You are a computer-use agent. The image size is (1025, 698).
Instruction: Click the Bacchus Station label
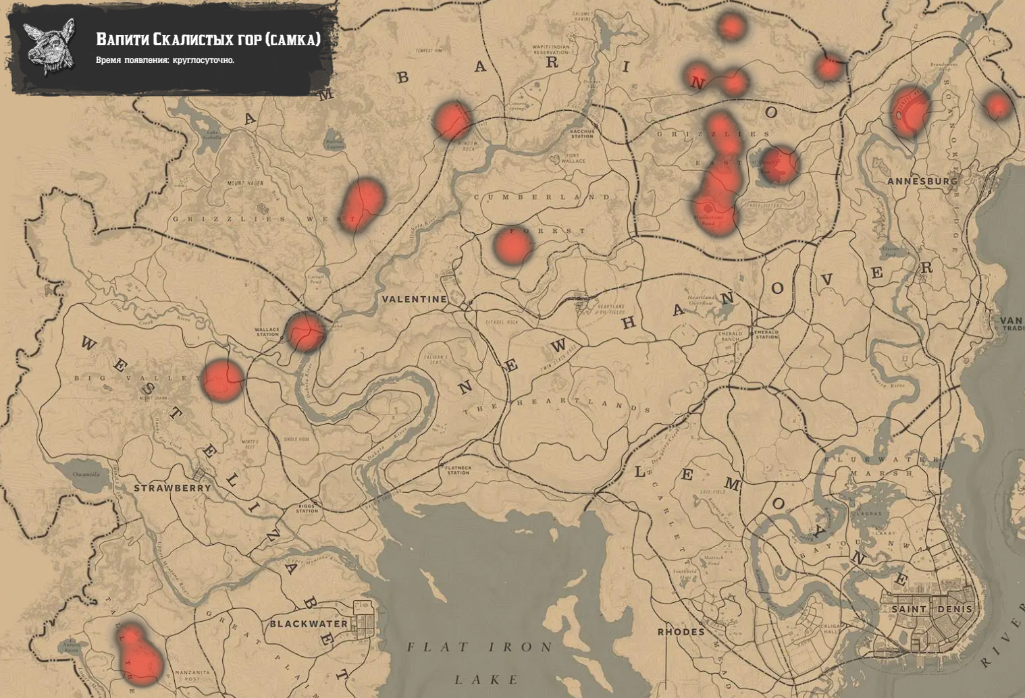(x=582, y=134)
